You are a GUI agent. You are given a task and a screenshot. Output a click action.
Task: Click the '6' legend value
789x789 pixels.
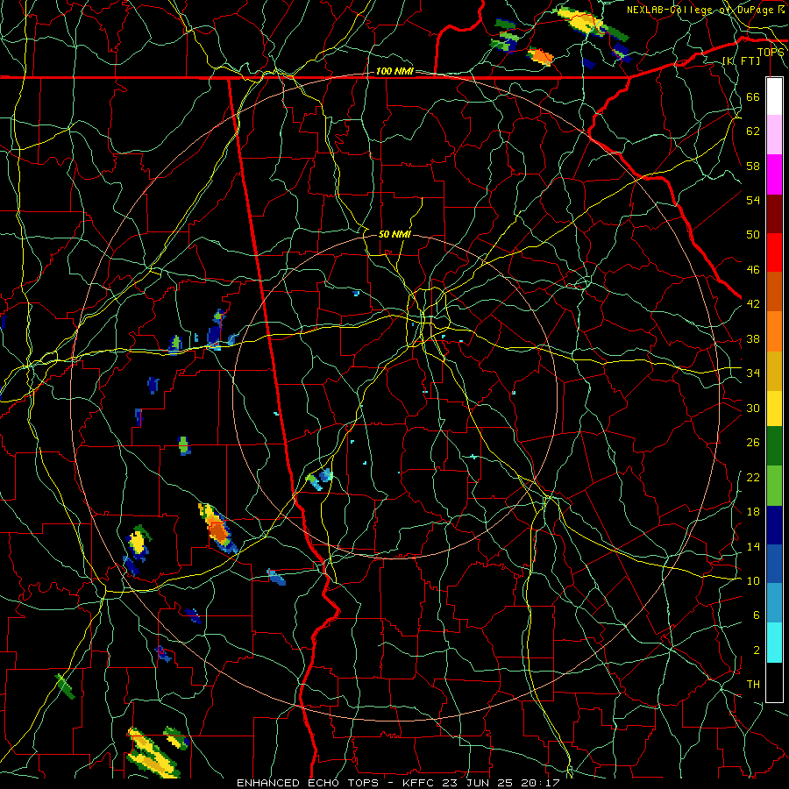757,615
